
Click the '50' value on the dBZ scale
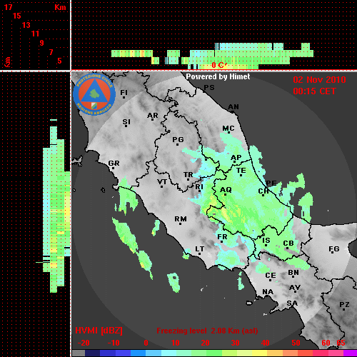pos(296,343)
